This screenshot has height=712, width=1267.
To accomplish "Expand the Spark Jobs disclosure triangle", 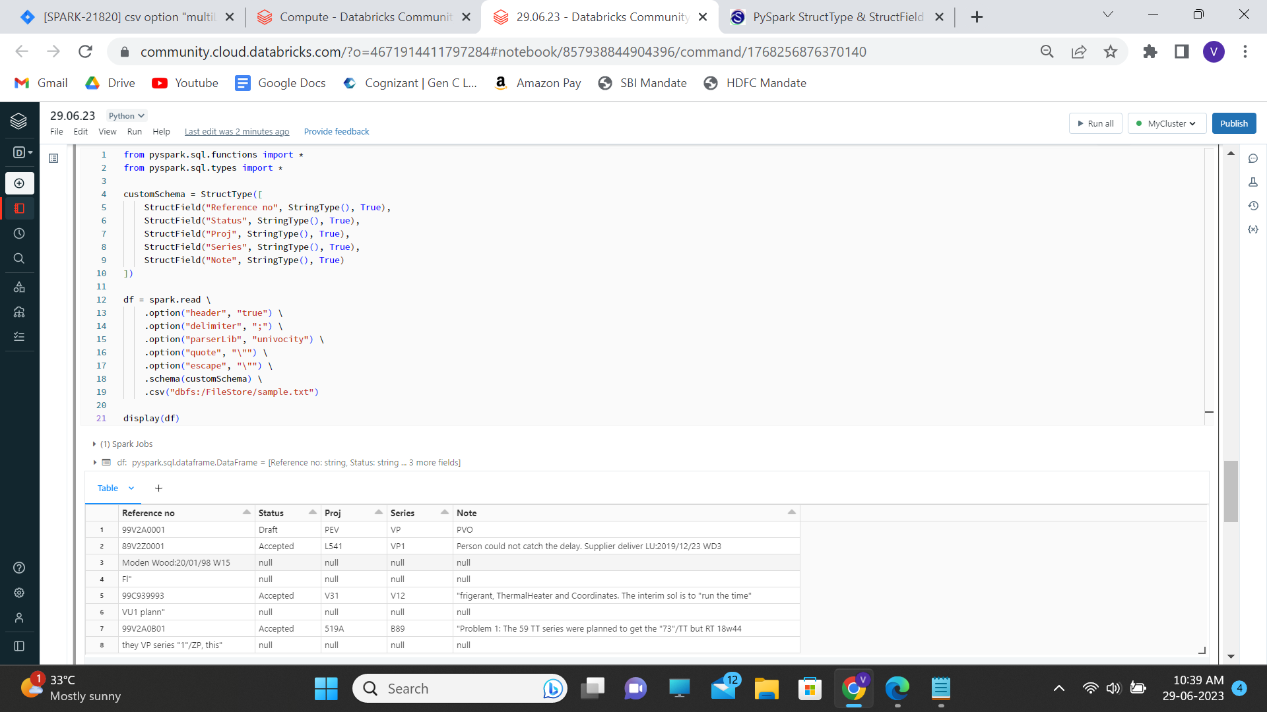I will pyautogui.click(x=94, y=444).
